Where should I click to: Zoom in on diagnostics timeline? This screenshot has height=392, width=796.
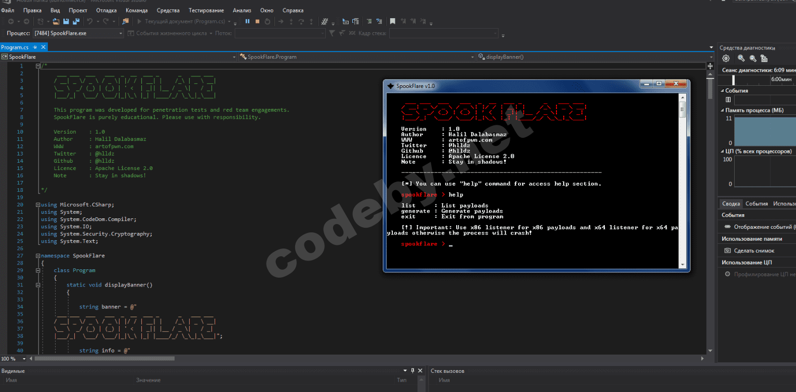[x=741, y=58]
